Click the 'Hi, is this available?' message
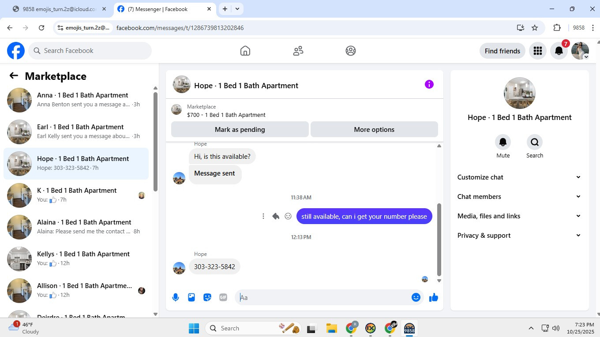Image resolution: width=600 pixels, height=337 pixels. [x=222, y=157]
